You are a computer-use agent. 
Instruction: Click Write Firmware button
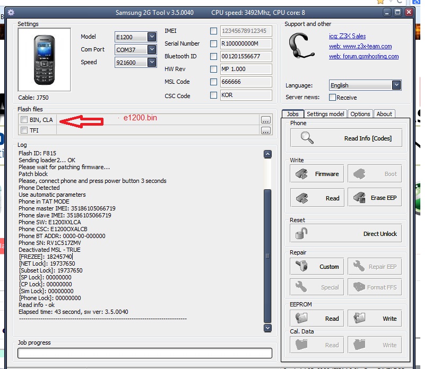point(317,173)
